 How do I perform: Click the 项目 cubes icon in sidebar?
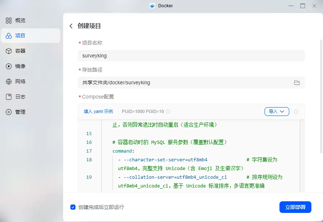(9, 36)
